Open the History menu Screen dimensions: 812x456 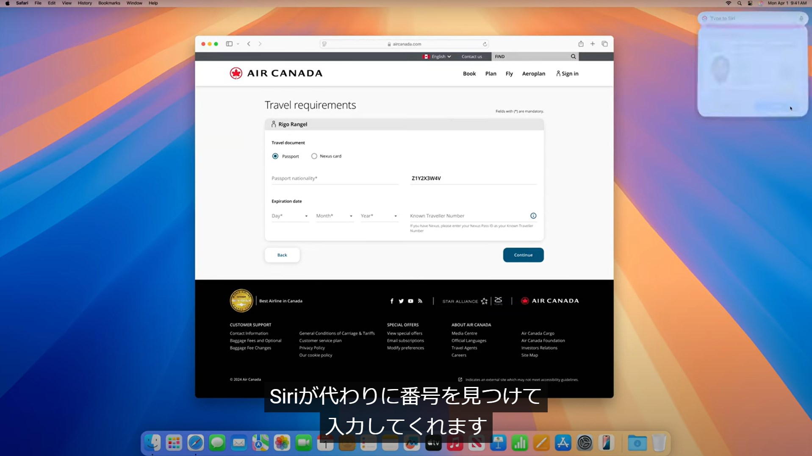click(x=85, y=3)
